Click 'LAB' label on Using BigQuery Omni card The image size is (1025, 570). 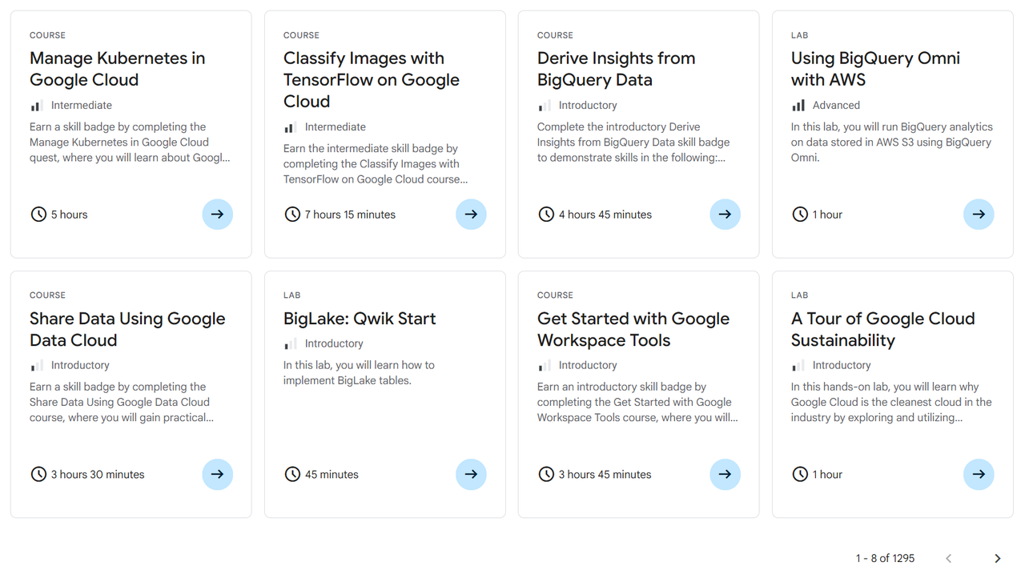click(x=800, y=35)
